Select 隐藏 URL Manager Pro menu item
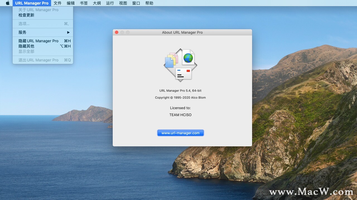The image size is (357, 200). (x=43, y=41)
